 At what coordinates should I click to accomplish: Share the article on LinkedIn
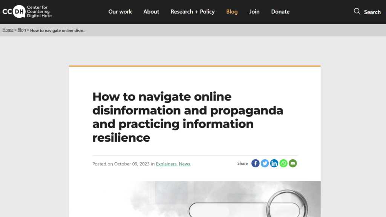point(274,164)
